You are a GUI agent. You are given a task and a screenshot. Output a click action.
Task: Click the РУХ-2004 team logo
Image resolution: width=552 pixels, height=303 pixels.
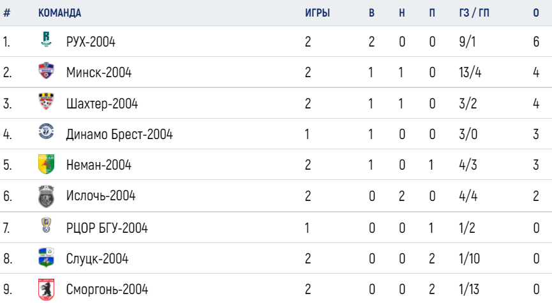46,39
